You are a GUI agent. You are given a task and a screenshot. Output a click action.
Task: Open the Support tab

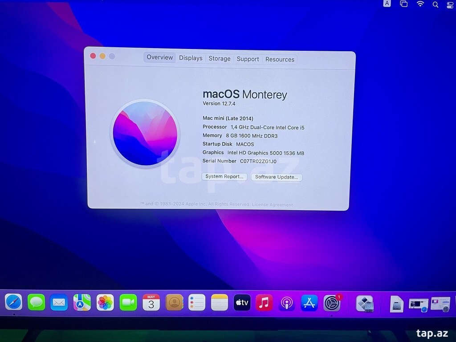coord(248,59)
